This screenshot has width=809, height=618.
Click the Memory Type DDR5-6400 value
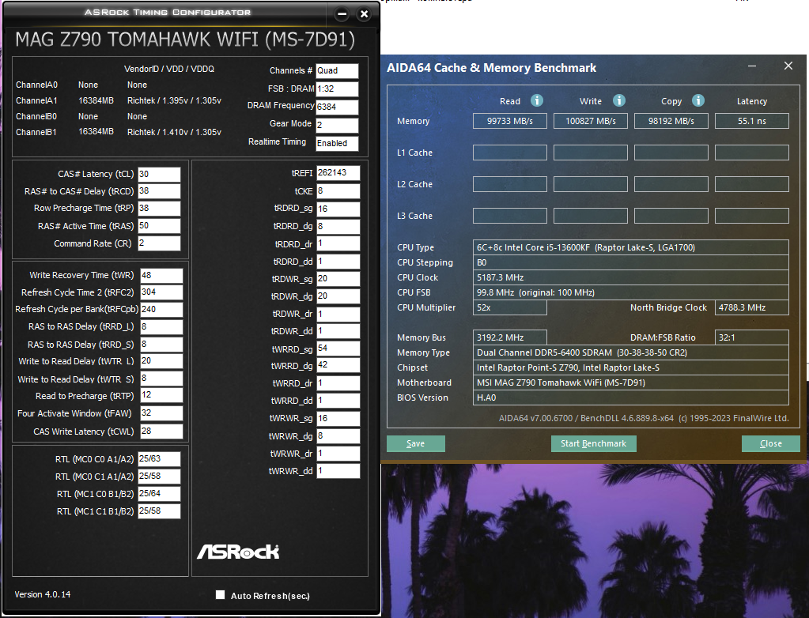(630, 352)
